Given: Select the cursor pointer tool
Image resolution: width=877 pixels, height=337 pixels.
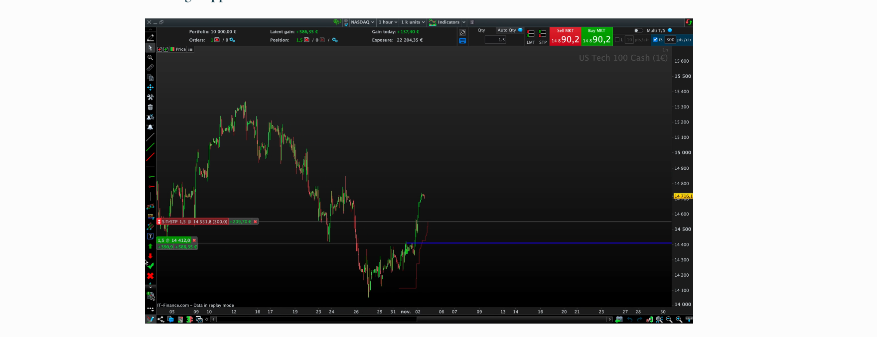Looking at the screenshot, I should (x=150, y=48).
